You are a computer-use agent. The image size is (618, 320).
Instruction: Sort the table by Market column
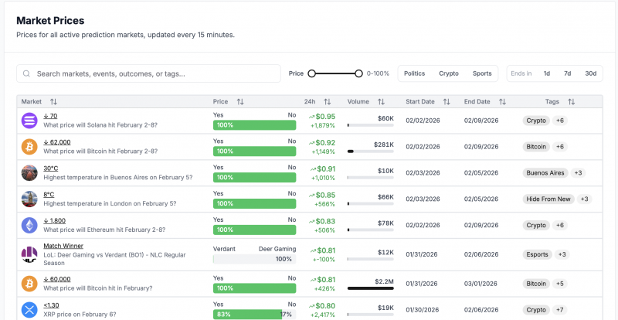pos(53,102)
